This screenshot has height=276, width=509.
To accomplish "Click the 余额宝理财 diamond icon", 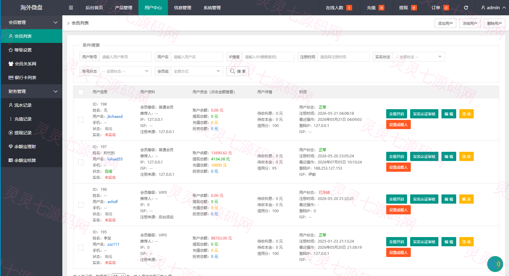I will 11,147.
